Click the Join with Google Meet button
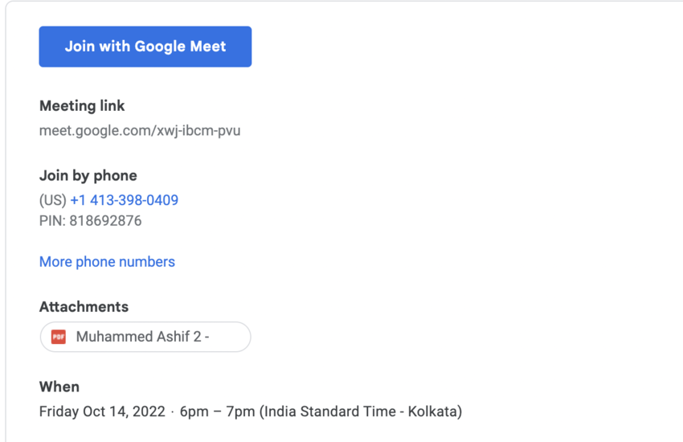The width and height of the screenshot is (683, 442). pyautogui.click(x=145, y=47)
